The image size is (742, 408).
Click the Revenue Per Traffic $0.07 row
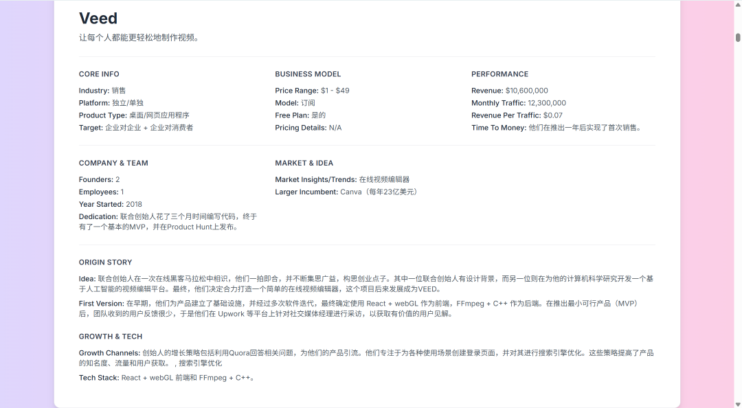[x=517, y=115]
